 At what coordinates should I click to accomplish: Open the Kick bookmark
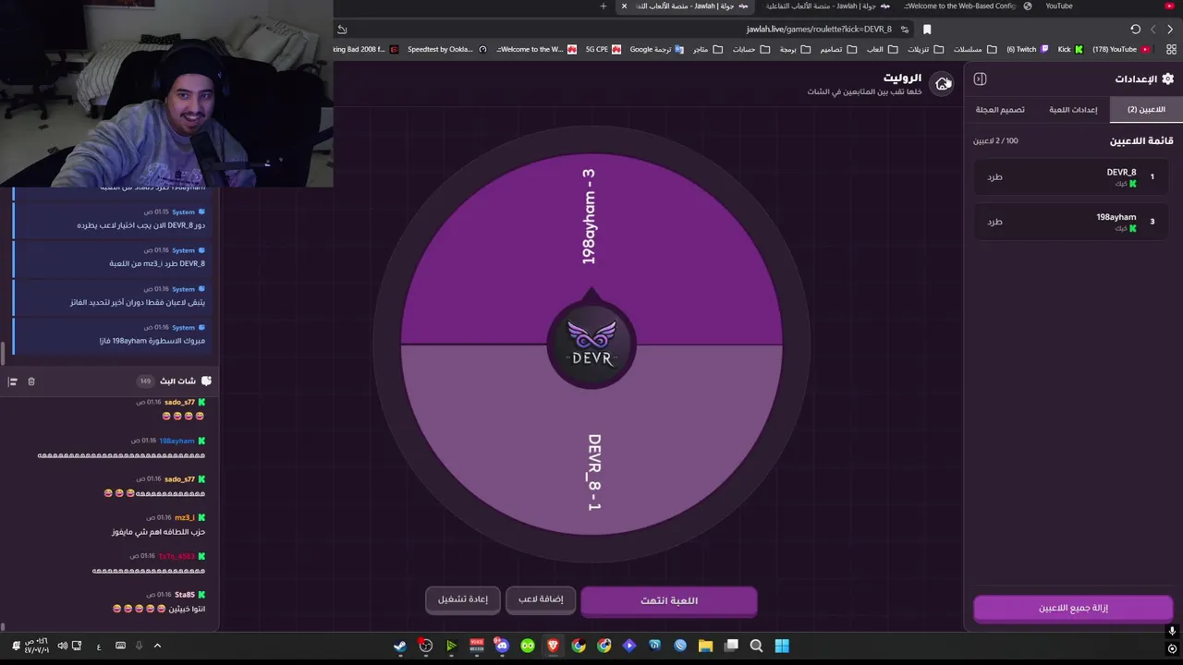[x=1070, y=50]
